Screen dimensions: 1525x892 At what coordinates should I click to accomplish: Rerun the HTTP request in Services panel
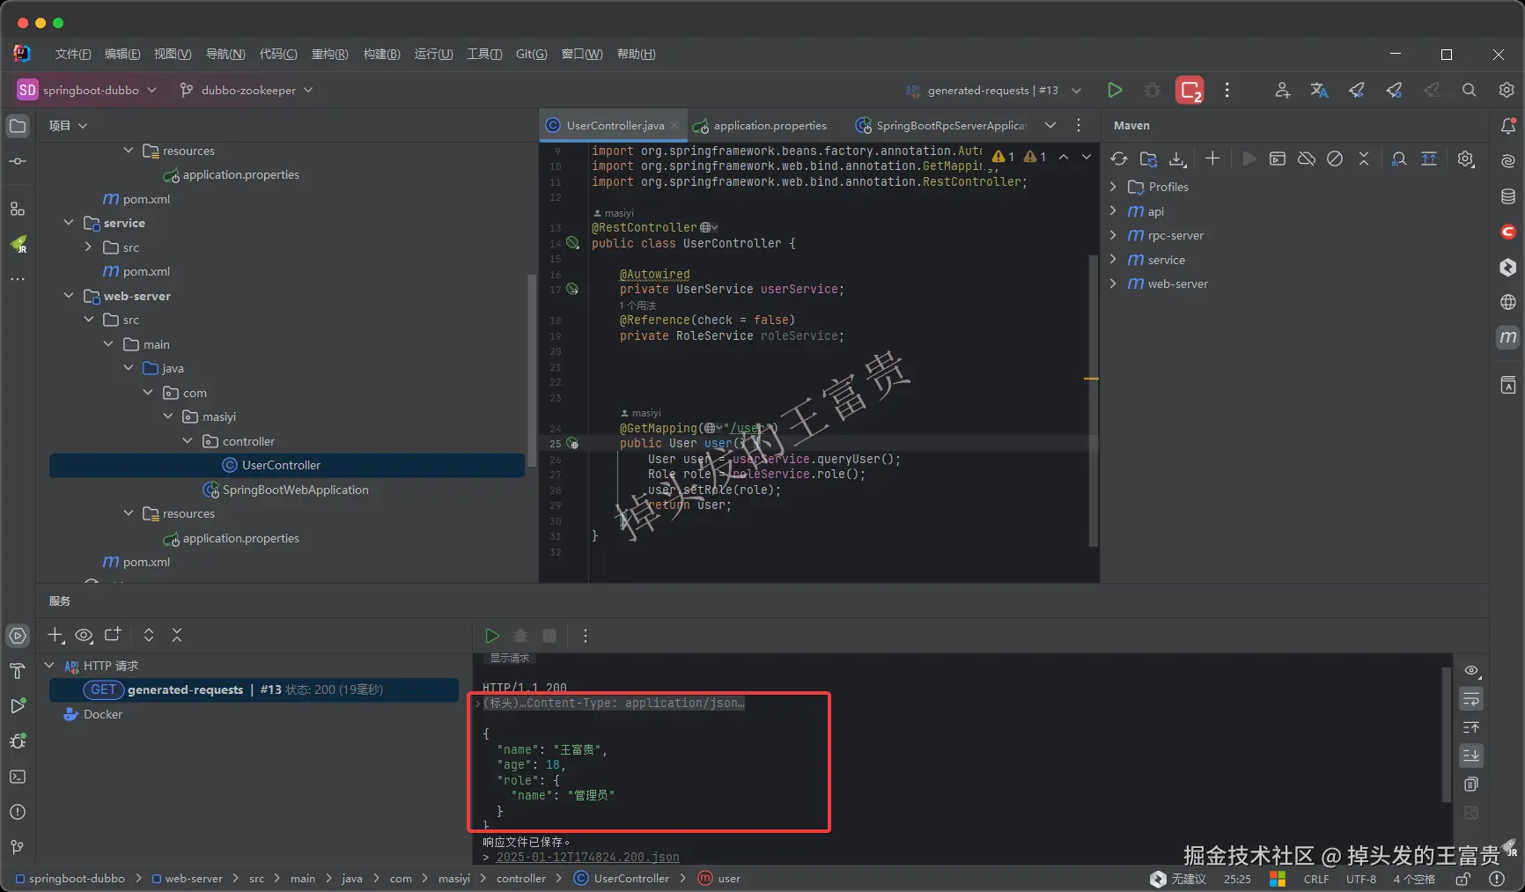492,636
